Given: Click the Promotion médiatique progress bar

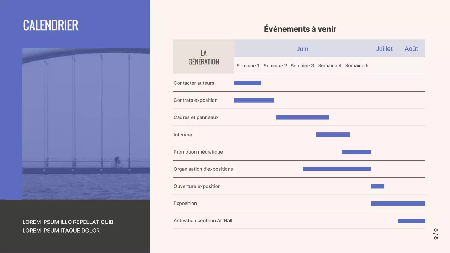Looking at the screenshot, I should point(356,151).
